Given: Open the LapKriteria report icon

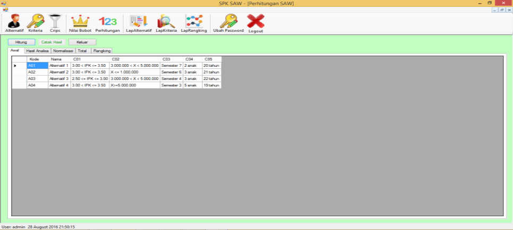Looking at the screenshot, I should 166,23.
